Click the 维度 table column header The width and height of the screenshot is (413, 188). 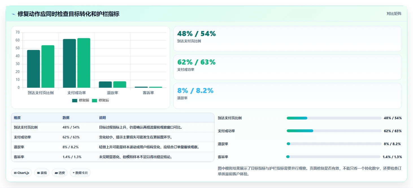click(x=17, y=118)
